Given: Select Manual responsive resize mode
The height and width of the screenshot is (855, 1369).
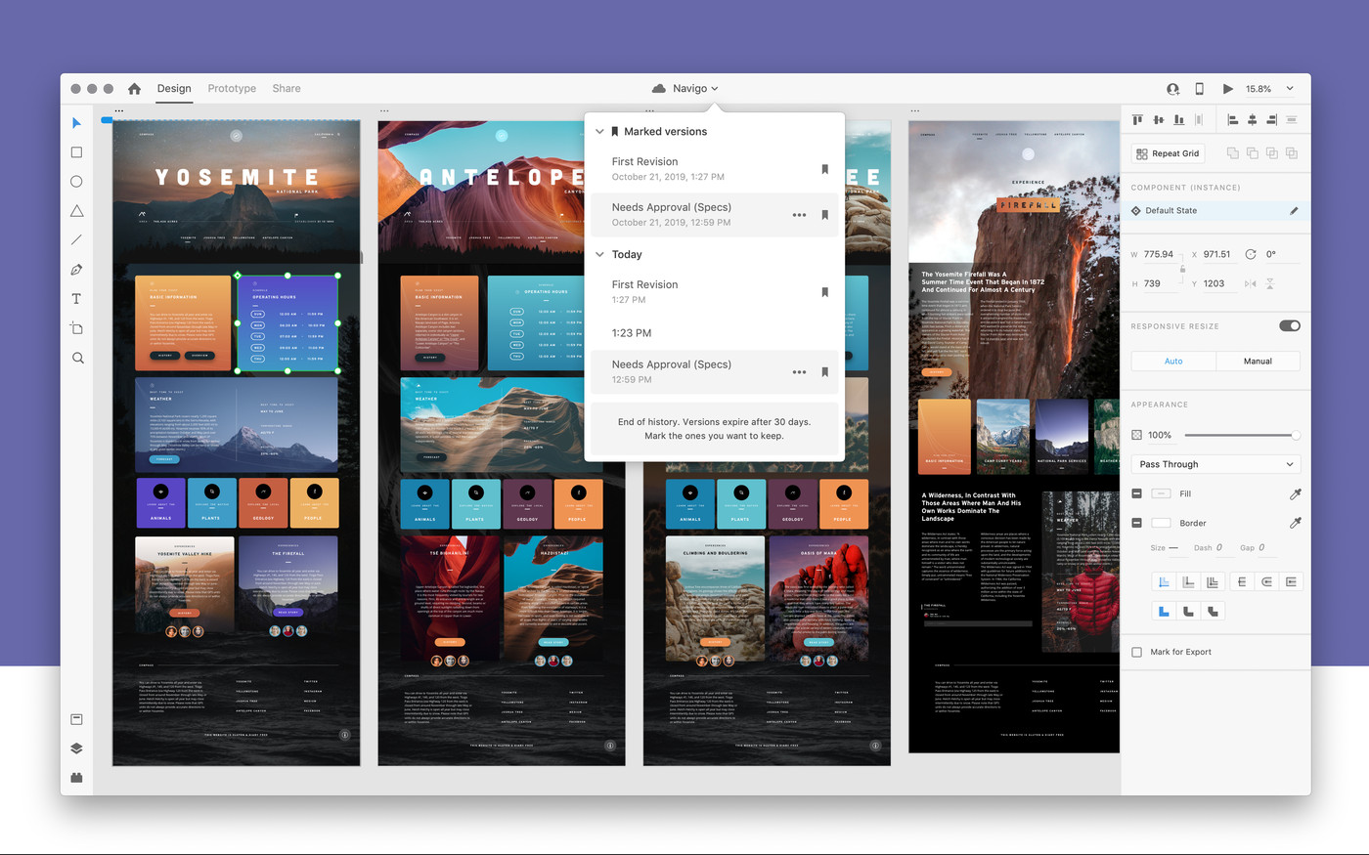Looking at the screenshot, I should click(1259, 361).
